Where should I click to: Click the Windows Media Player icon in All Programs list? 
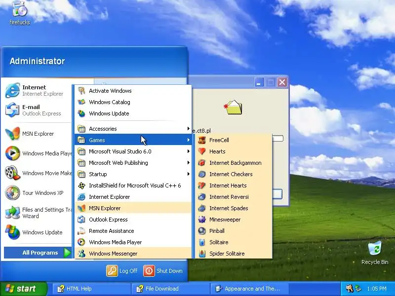pos(81,242)
